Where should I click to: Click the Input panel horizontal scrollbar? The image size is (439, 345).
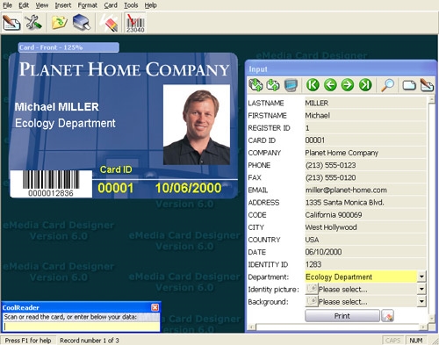pyautogui.click(x=337, y=327)
